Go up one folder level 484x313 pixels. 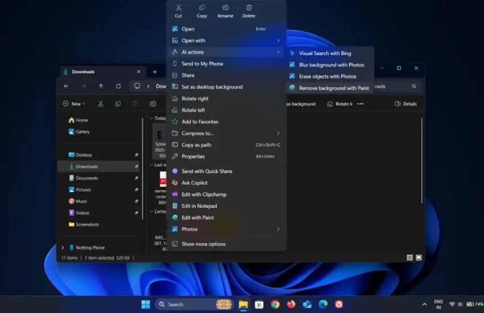click(x=101, y=86)
